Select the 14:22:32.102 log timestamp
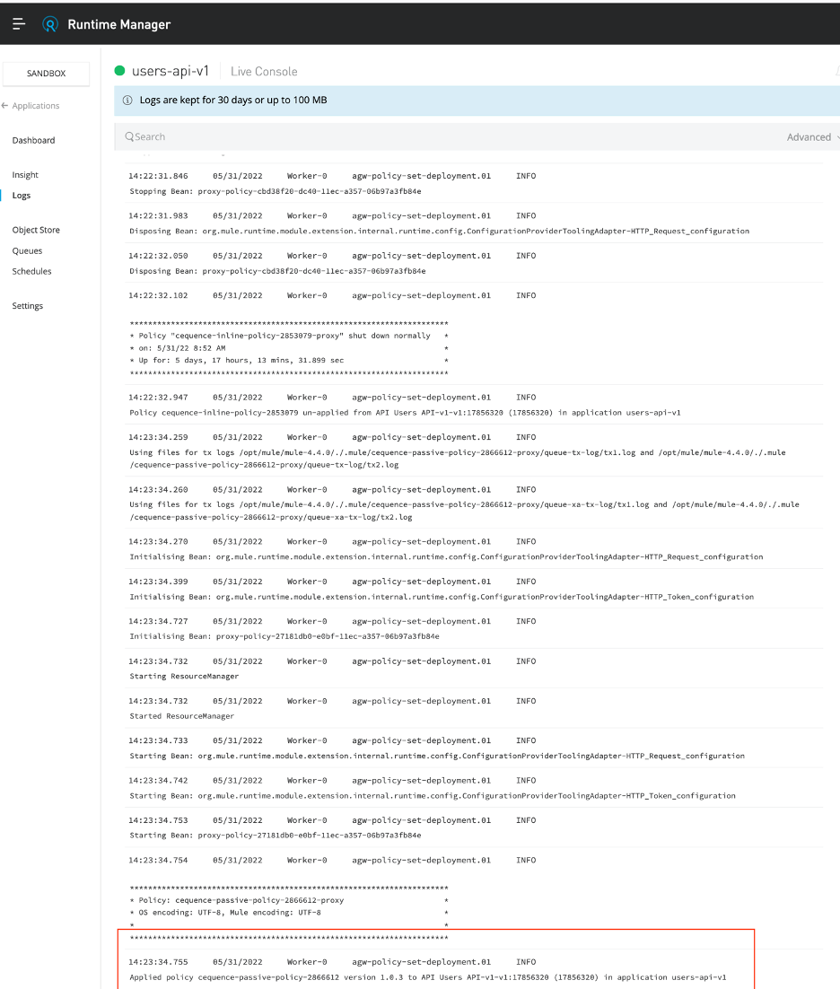This screenshot has width=840, height=989. coord(158,296)
